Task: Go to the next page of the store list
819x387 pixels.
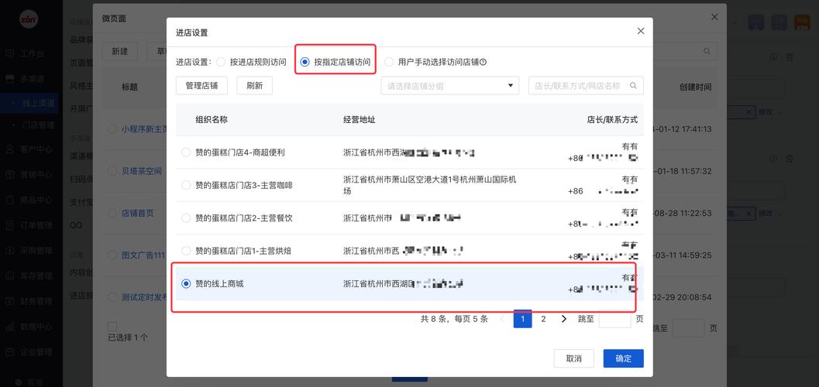Action: point(563,319)
